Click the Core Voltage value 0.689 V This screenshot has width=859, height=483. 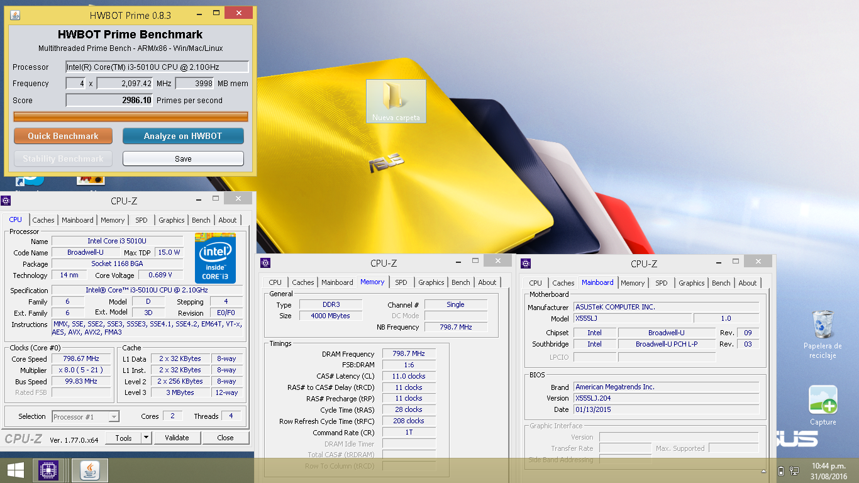pos(160,275)
